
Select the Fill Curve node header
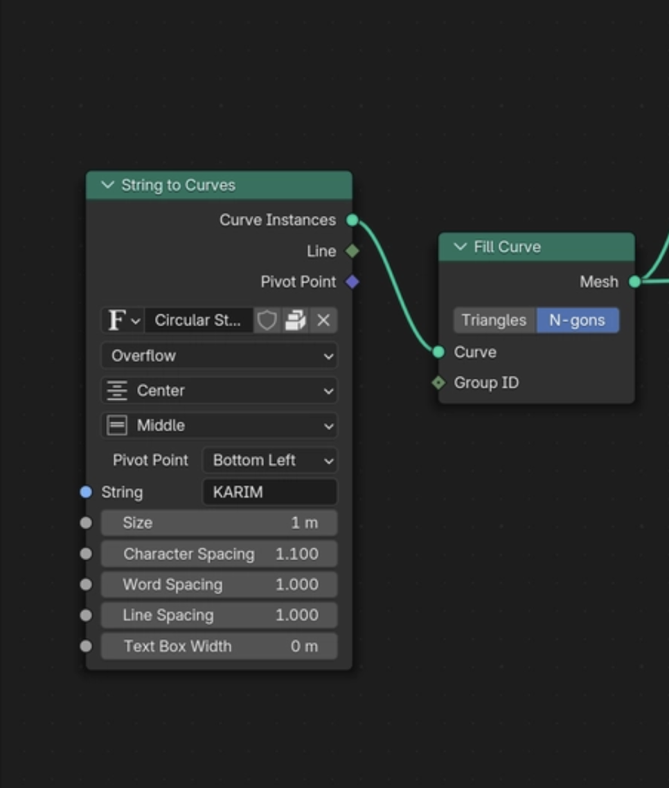[x=536, y=247]
